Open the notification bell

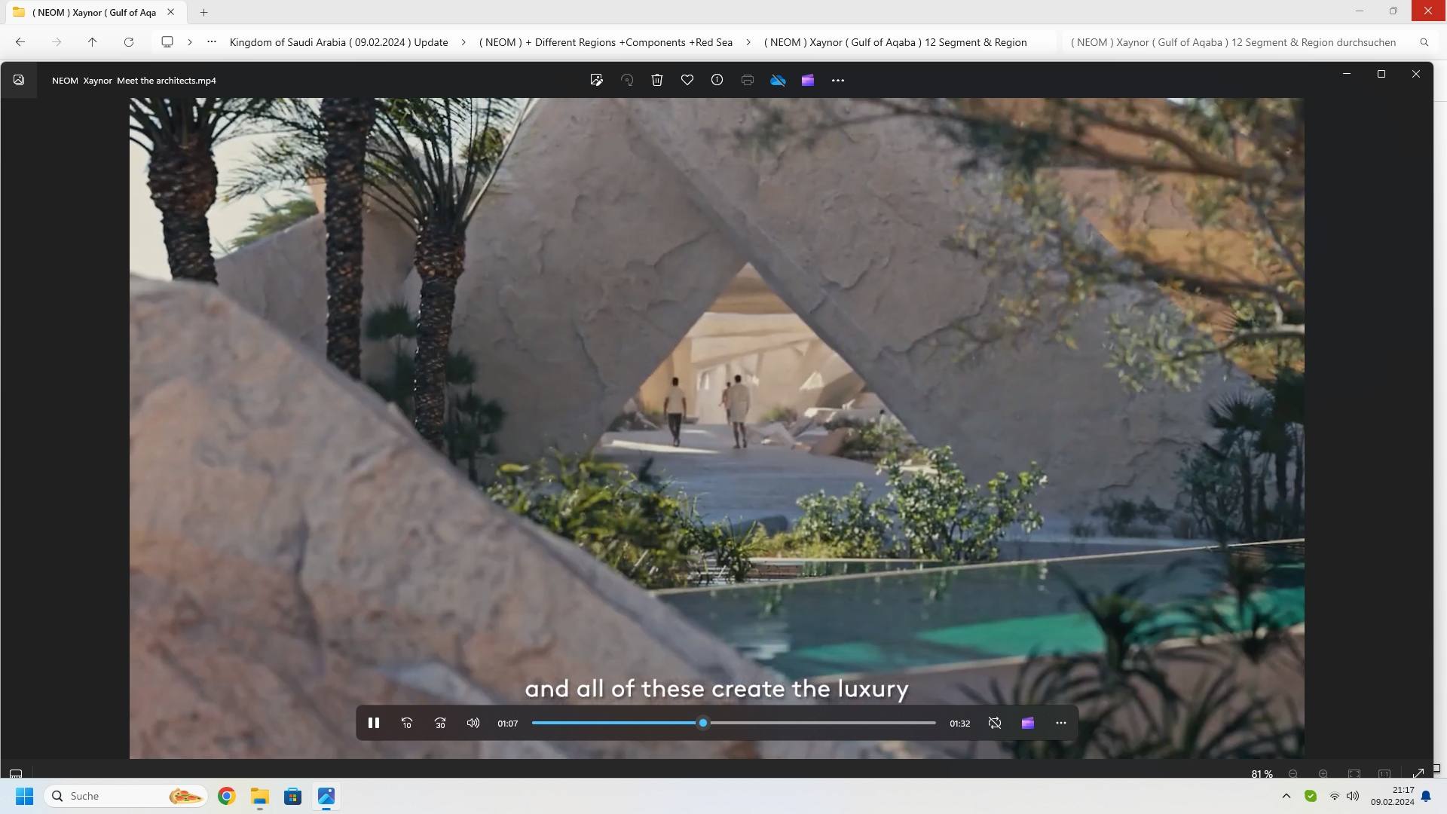(x=1426, y=796)
